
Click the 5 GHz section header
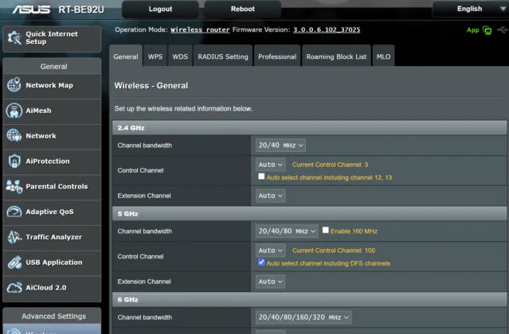tap(309, 214)
